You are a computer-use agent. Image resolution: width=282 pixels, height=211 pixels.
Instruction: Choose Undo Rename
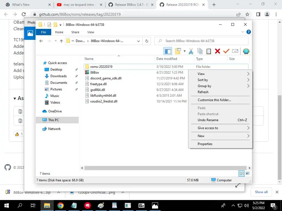pos(220,120)
